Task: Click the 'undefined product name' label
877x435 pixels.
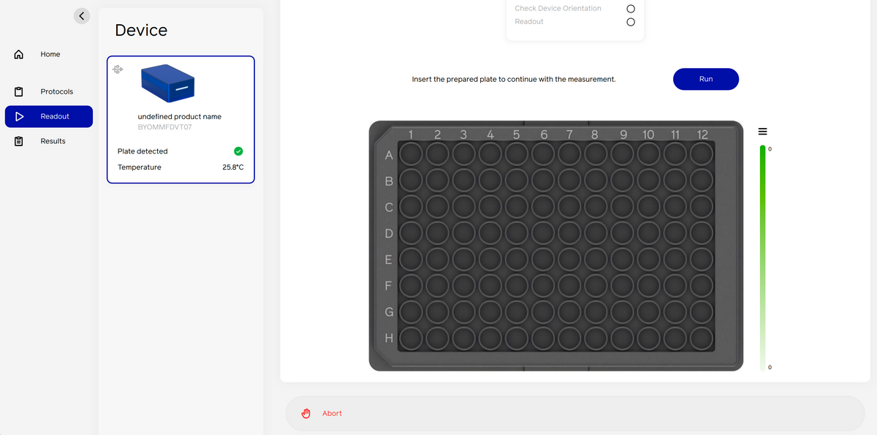Action: (180, 116)
